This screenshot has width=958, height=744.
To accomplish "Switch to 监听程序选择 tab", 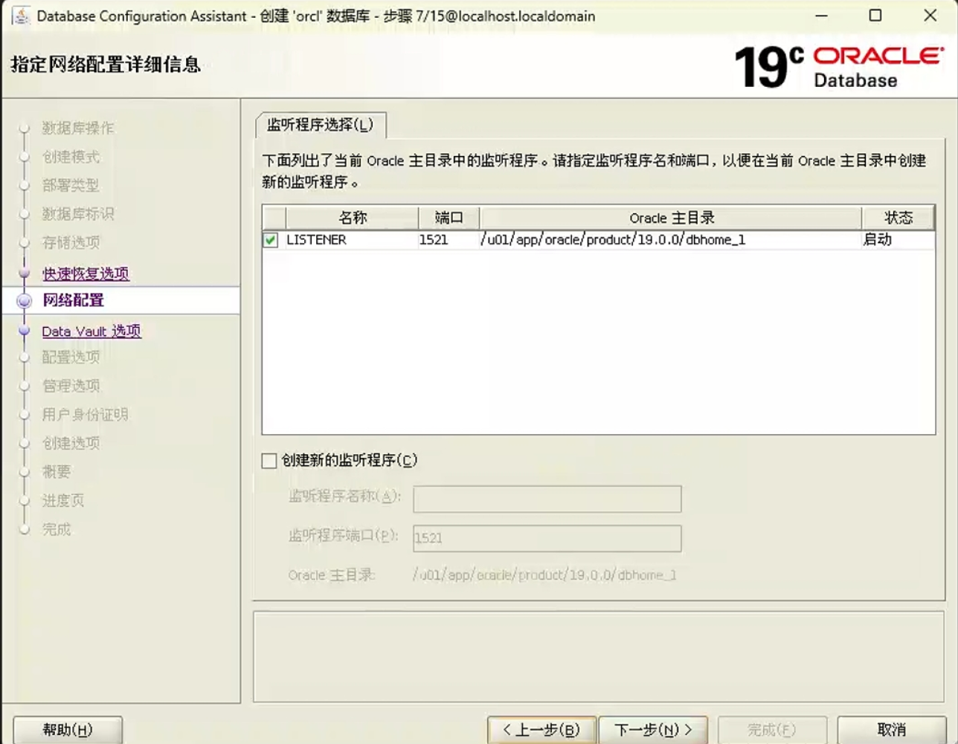I will pos(320,125).
